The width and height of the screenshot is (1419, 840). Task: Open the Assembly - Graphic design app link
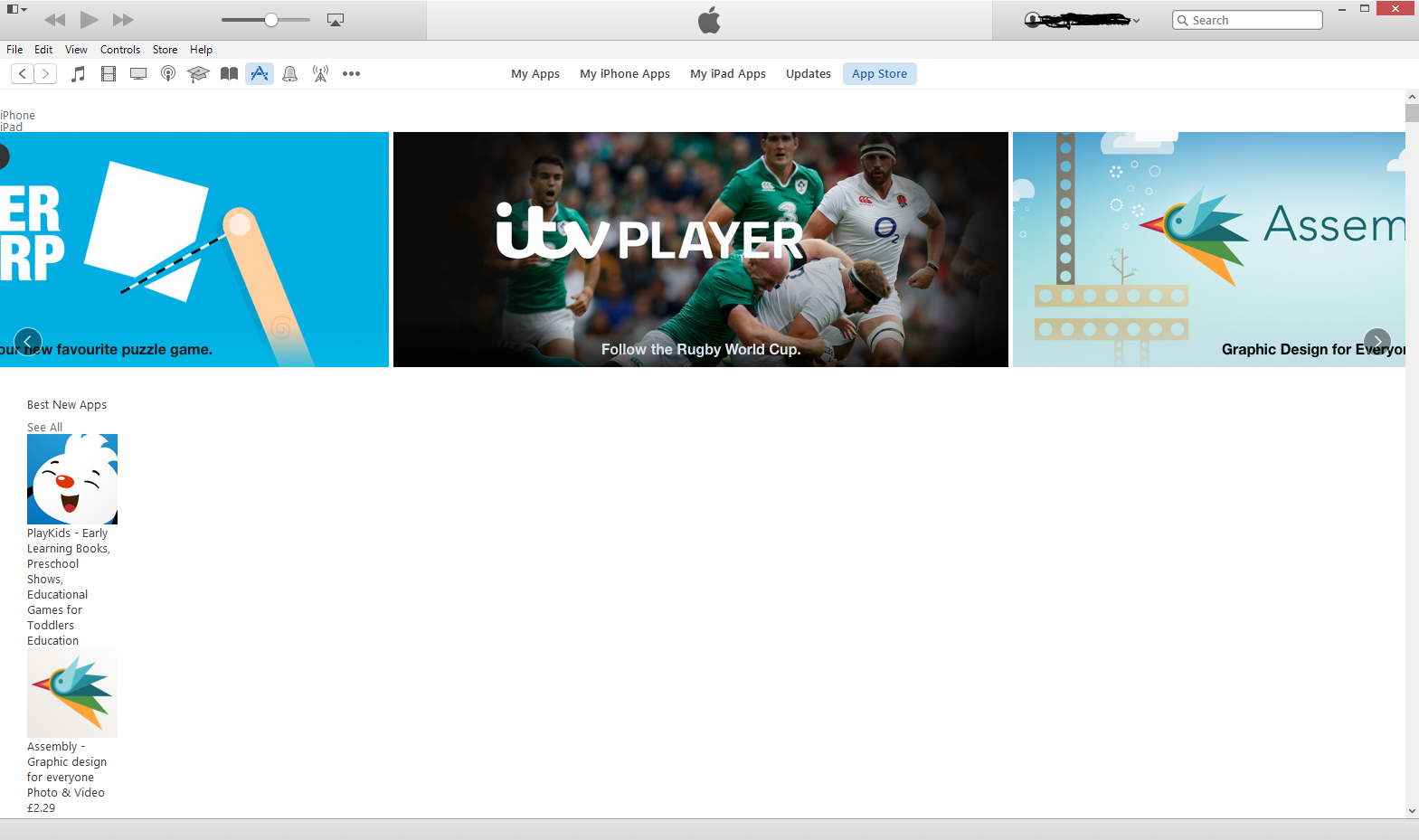[67, 761]
